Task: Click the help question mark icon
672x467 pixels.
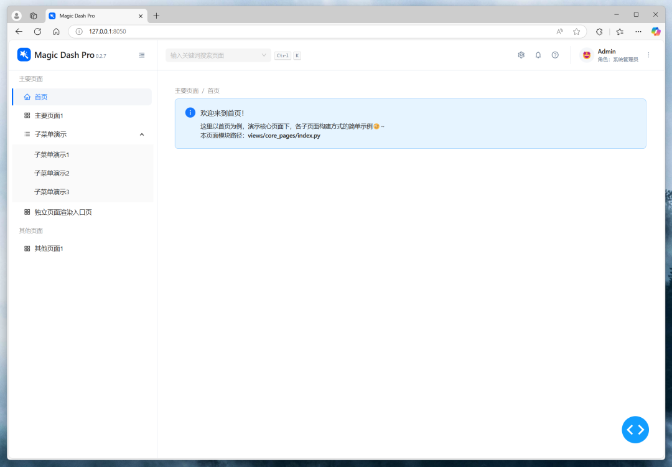Action: [555, 55]
